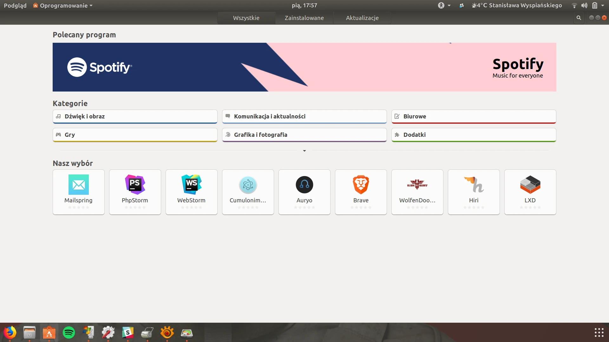Open the orange eye viewer dock icon
This screenshot has height=342, width=609.
coord(167,332)
